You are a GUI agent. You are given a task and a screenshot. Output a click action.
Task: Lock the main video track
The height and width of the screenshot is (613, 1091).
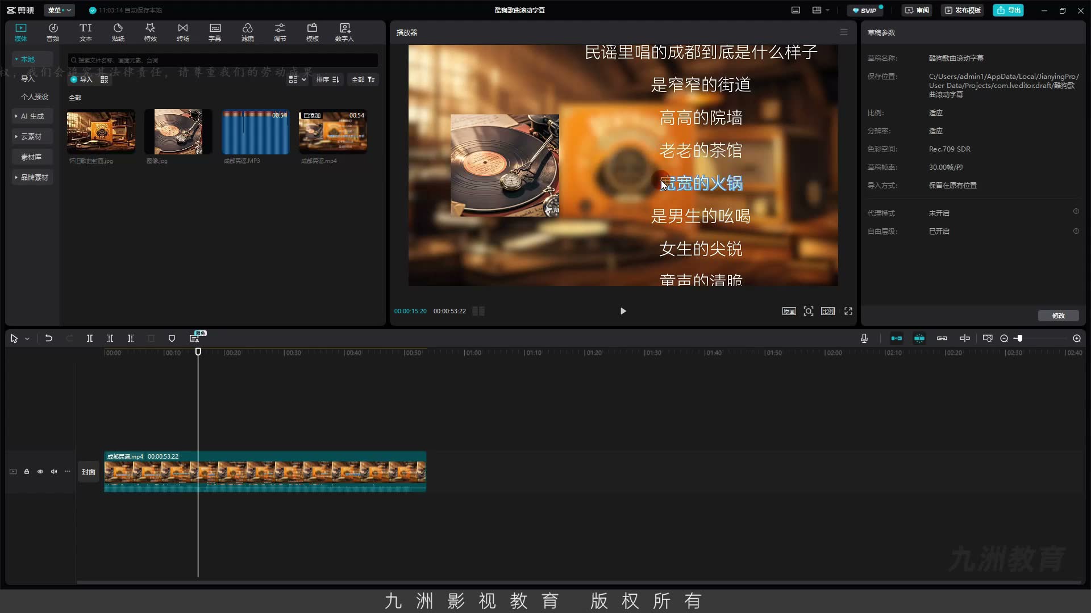pyautogui.click(x=27, y=472)
